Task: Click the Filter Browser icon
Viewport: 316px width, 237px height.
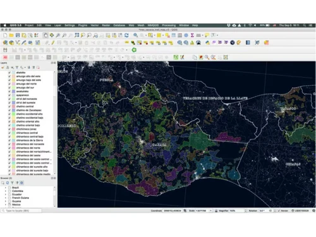Action: (x=12, y=183)
